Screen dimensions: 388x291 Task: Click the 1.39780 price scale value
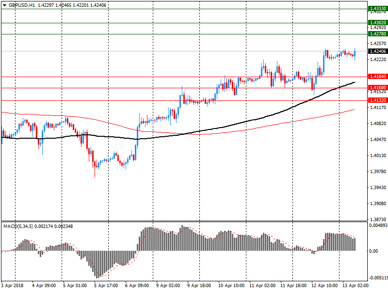pyautogui.click(x=378, y=172)
